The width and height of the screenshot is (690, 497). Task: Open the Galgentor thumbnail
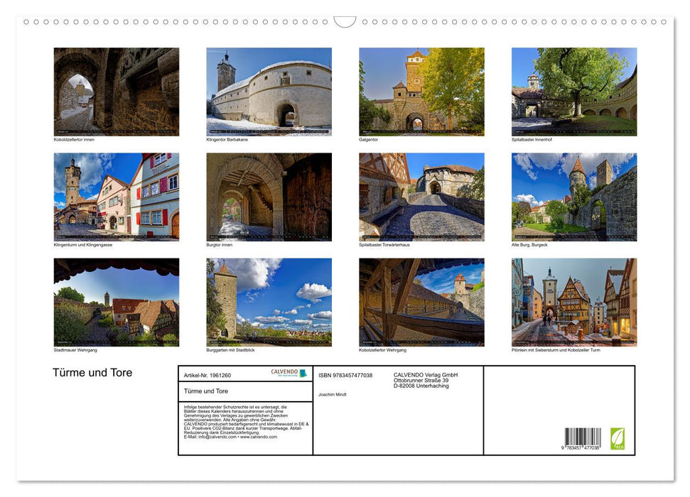coord(421,92)
